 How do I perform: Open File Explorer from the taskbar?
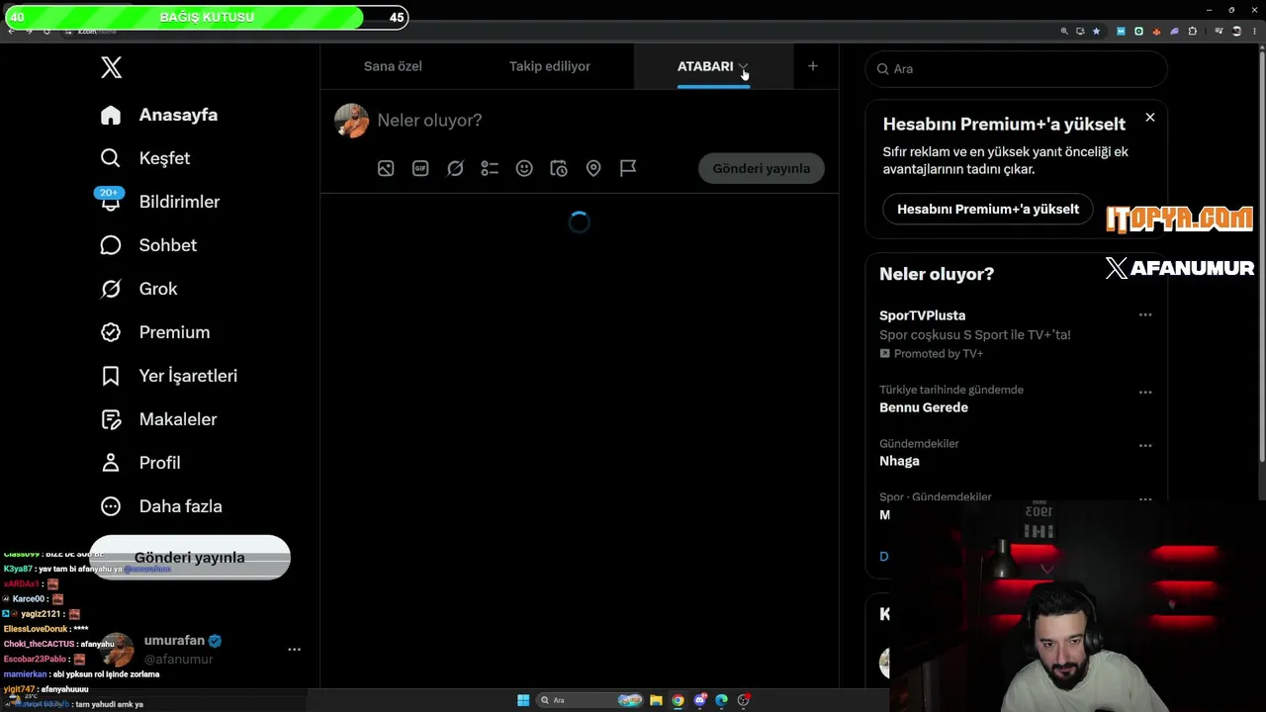point(656,700)
